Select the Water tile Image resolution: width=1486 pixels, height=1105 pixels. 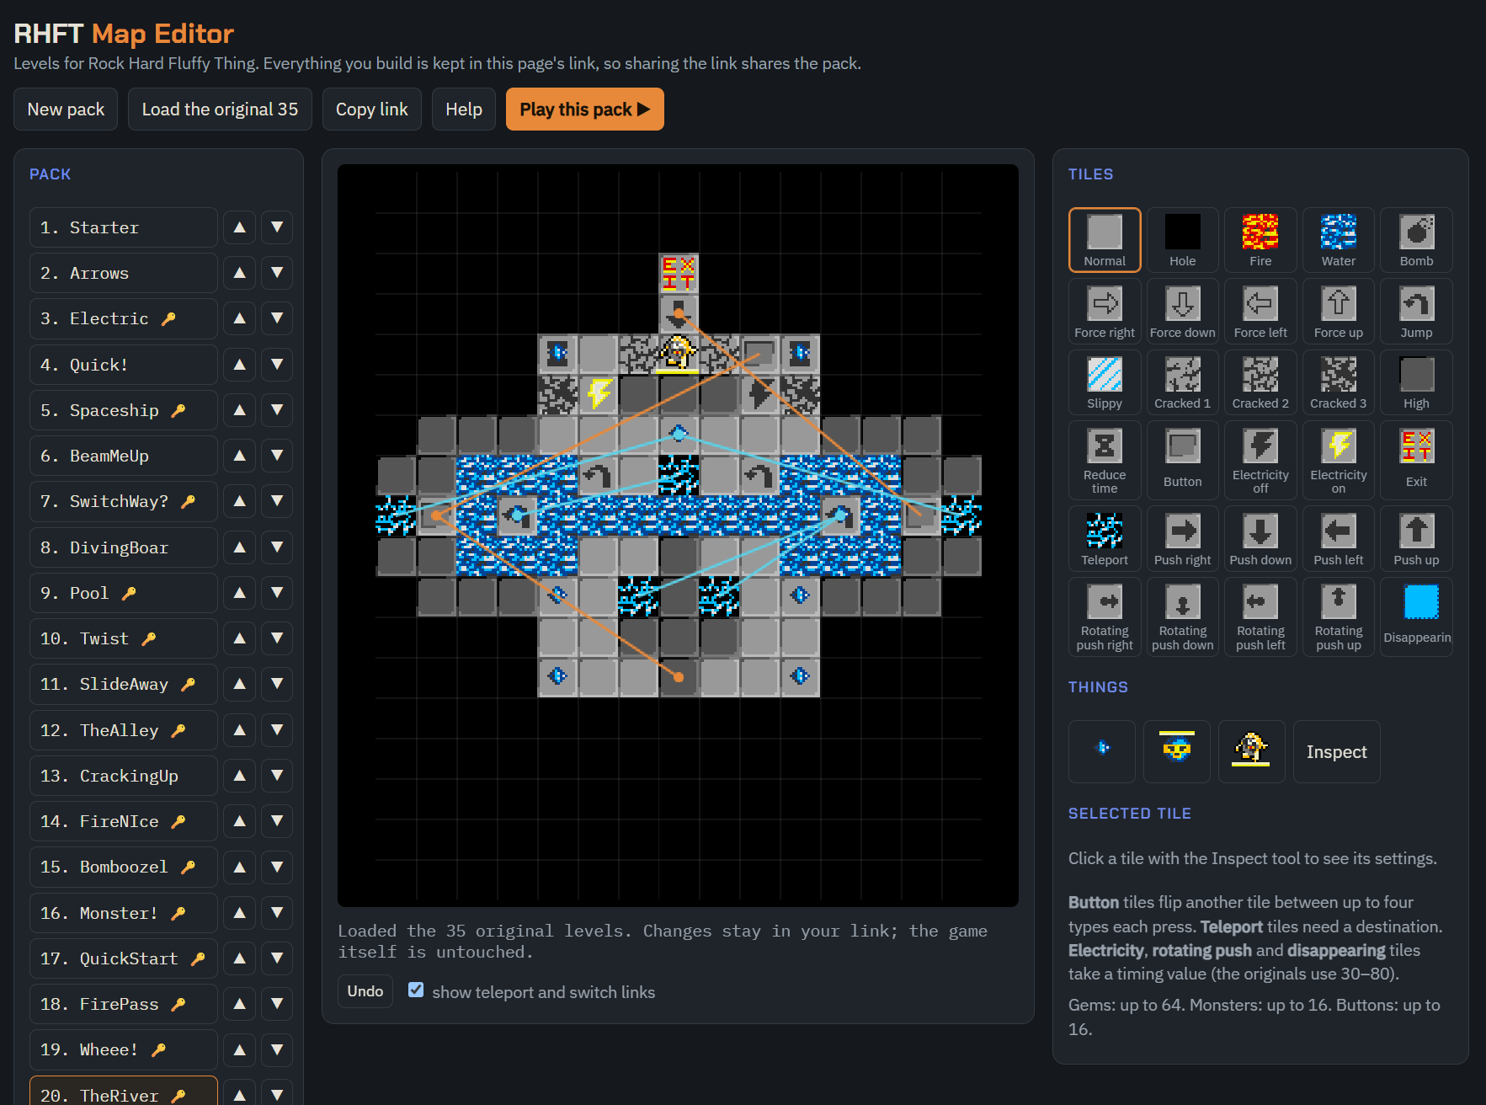(x=1338, y=240)
